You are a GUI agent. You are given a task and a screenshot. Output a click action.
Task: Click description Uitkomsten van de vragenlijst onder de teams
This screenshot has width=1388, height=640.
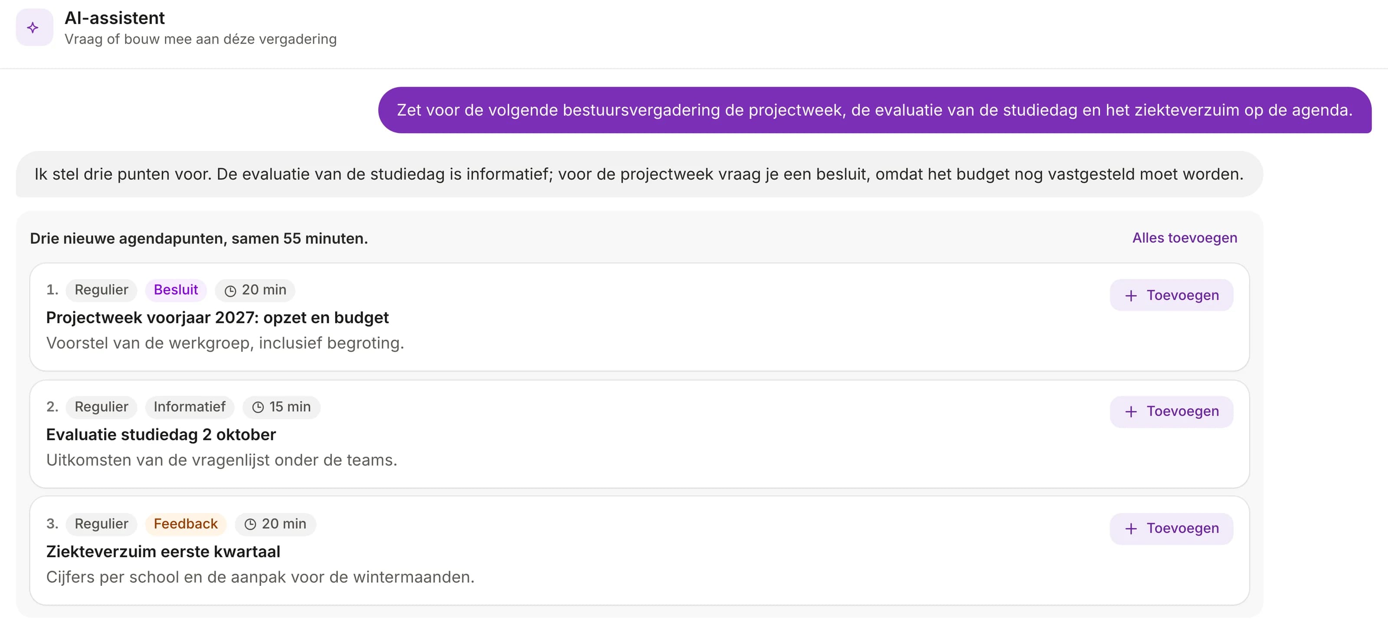(222, 460)
